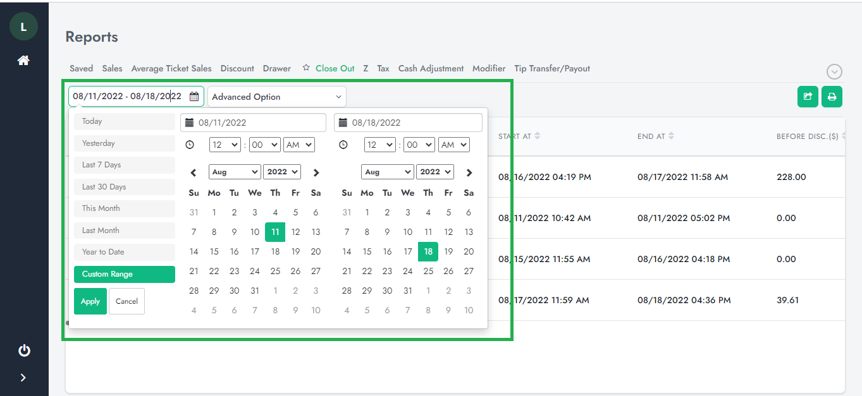Switch to the Sales report tab
The width and height of the screenshot is (862, 396).
[112, 68]
